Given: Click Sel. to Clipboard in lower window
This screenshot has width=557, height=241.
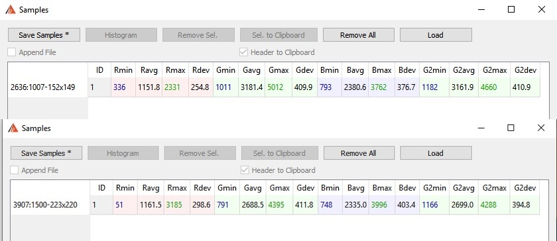Looking at the screenshot, I should pyautogui.click(x=279, y=153).
